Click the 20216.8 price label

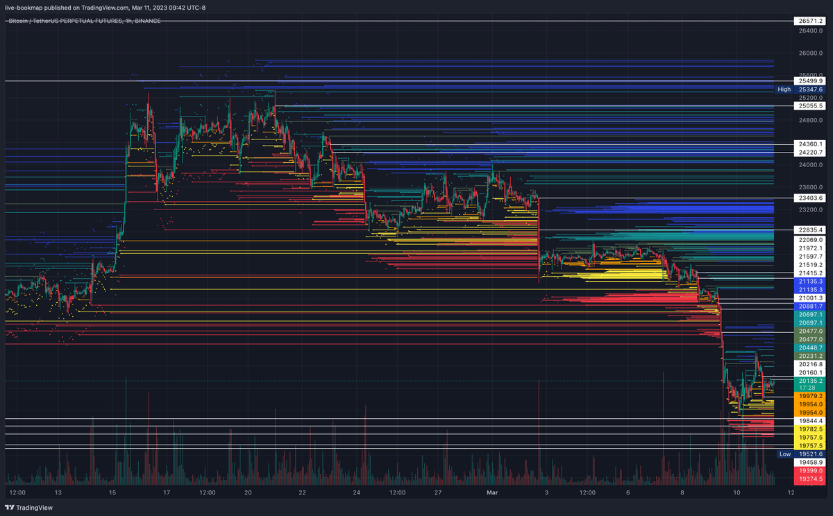pos(811,364)
